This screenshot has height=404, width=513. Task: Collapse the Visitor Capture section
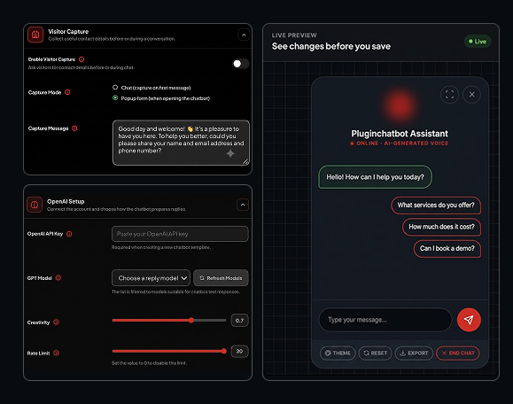point(244,35)
